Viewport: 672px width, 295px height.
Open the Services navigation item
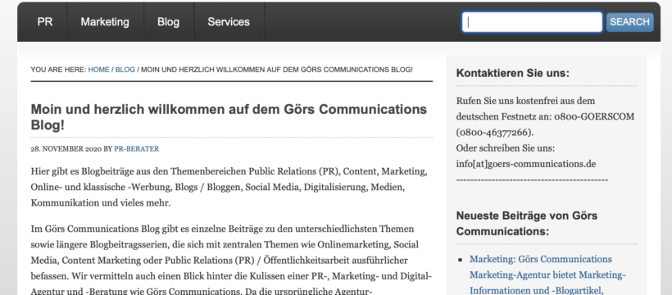(229, 22)
